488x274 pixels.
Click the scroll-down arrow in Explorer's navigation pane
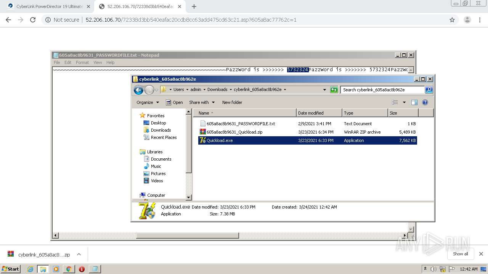coord(188,198)
